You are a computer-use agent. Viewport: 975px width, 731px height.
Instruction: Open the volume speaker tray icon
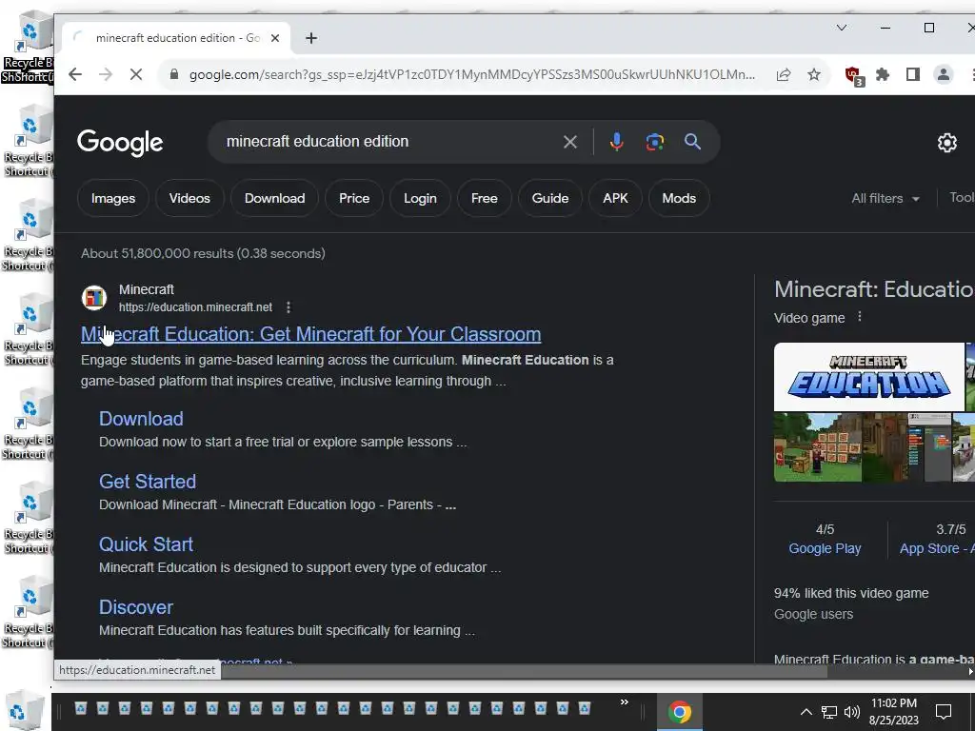(x=852, y=712)
